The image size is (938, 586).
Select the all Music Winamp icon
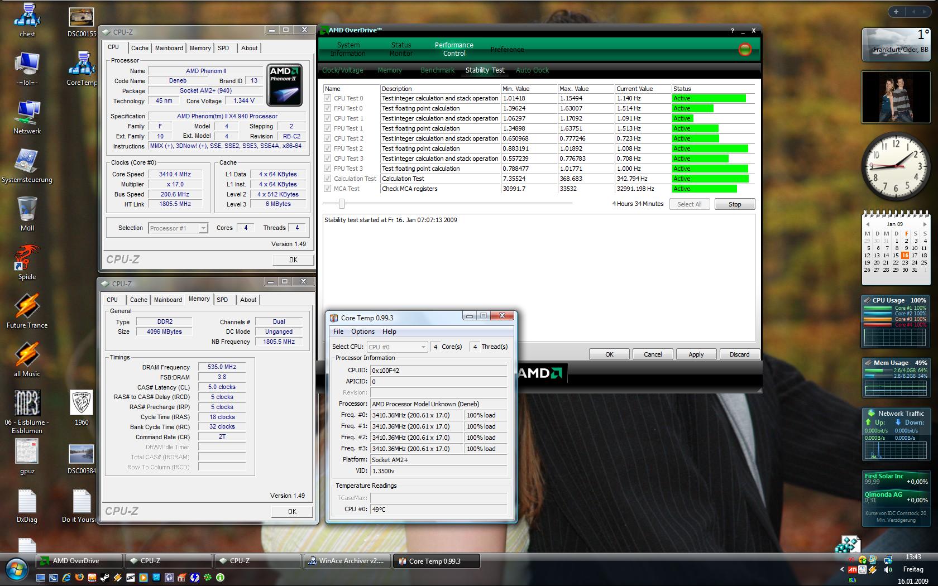[x=27, y=359]
